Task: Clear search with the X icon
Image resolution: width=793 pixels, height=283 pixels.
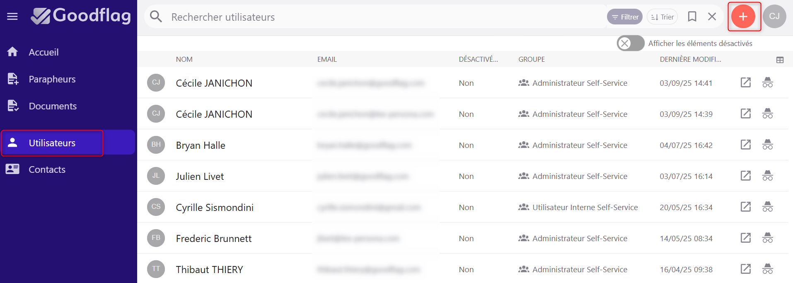Action: pos(712,17)
